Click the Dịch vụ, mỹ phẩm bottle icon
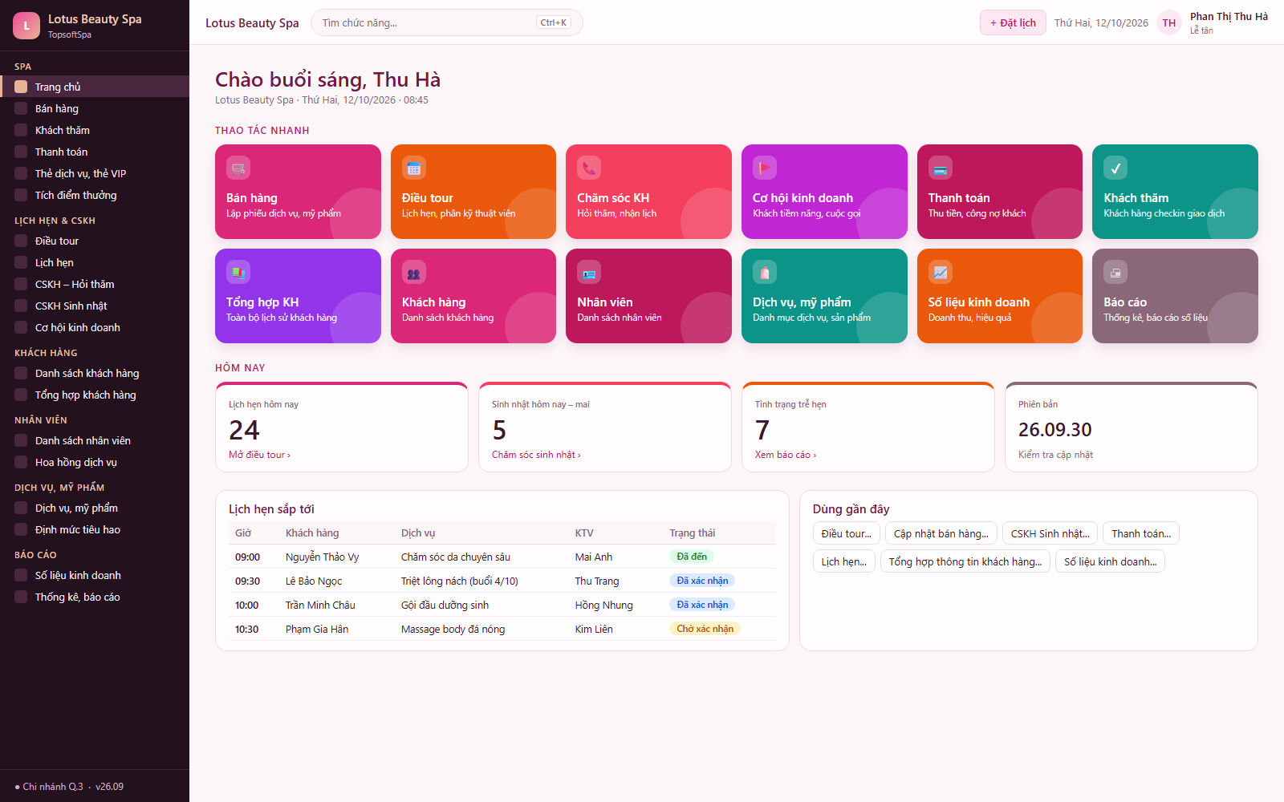Screen dimensions: 1284x802 click(x=765, y=272)
